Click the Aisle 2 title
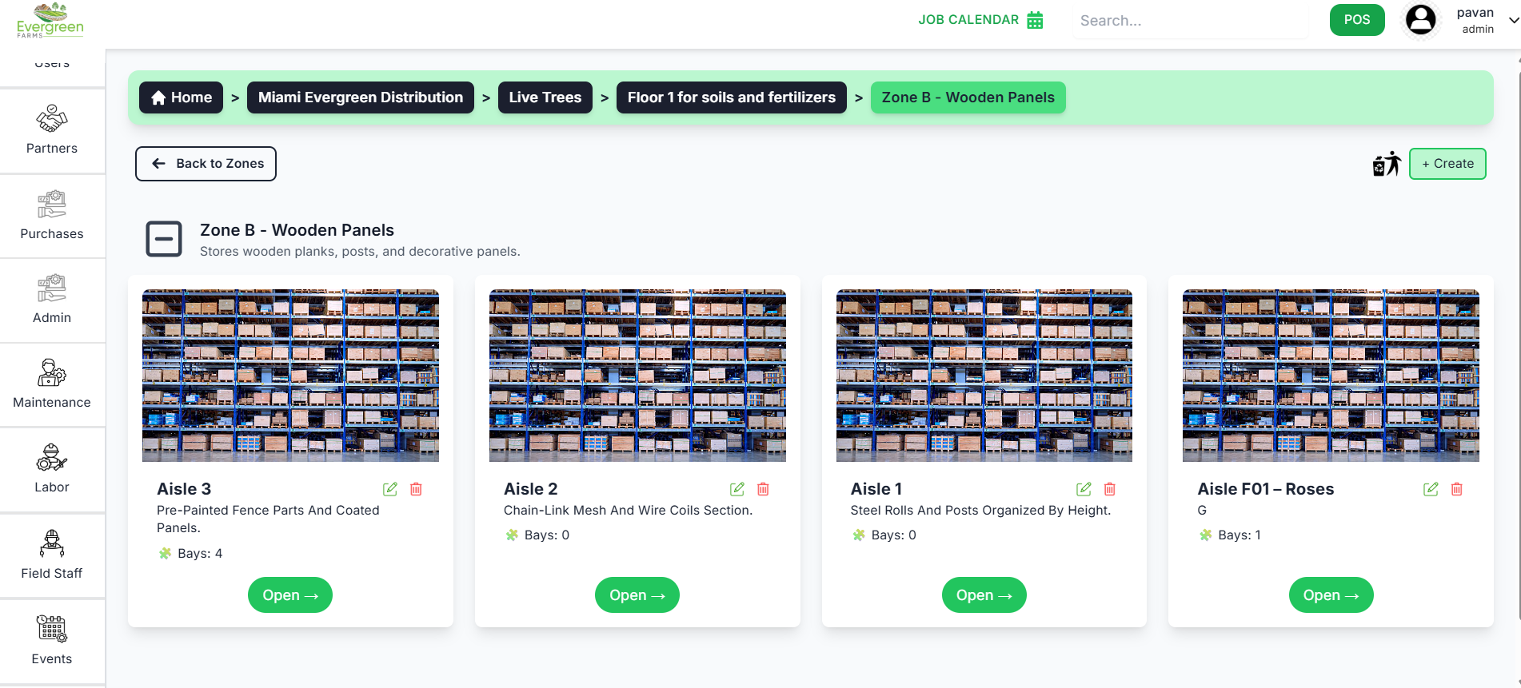1521x688 pixels. pyautogui.click(x=531, y=489)
